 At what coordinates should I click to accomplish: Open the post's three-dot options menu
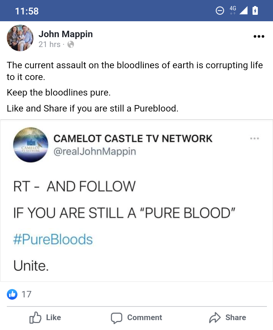[258, 37]
